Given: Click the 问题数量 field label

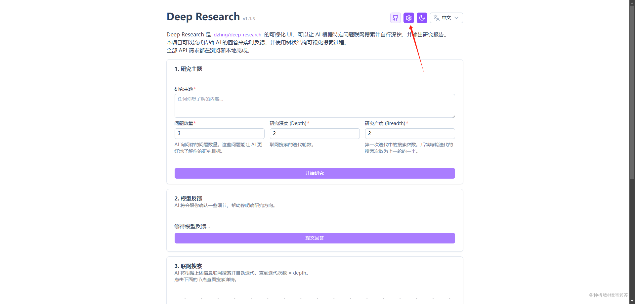Looking at the screenshot, I should 184,123.
